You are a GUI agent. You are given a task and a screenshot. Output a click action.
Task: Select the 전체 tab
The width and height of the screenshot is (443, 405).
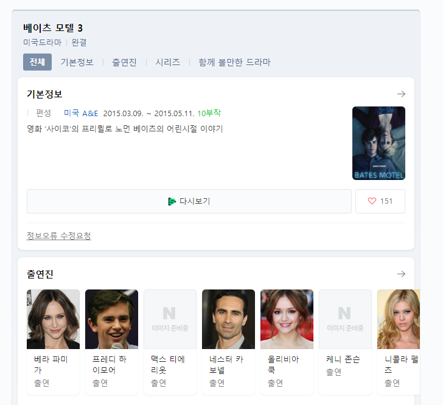[x=37, y=62]
